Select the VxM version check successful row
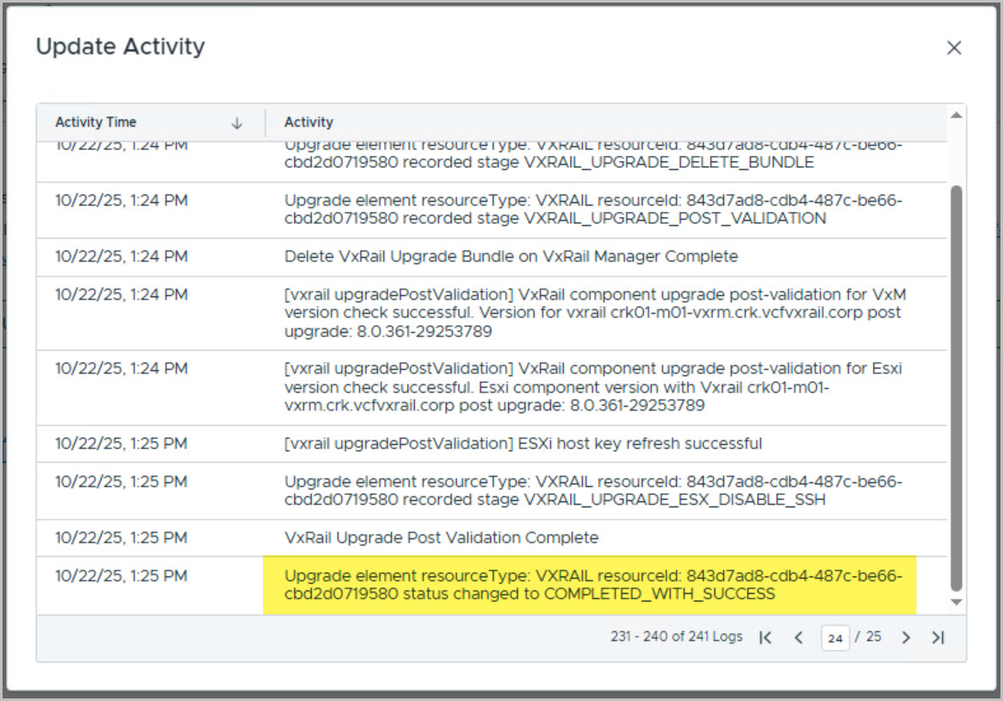The height and width of the screenshot is (701, 1003). tap(592, 313)
